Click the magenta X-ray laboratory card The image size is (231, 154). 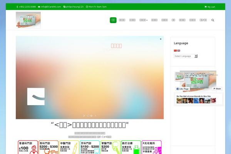click(152, 147)
